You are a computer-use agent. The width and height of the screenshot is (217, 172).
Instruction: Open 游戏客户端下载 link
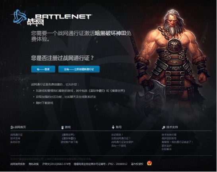70,142
